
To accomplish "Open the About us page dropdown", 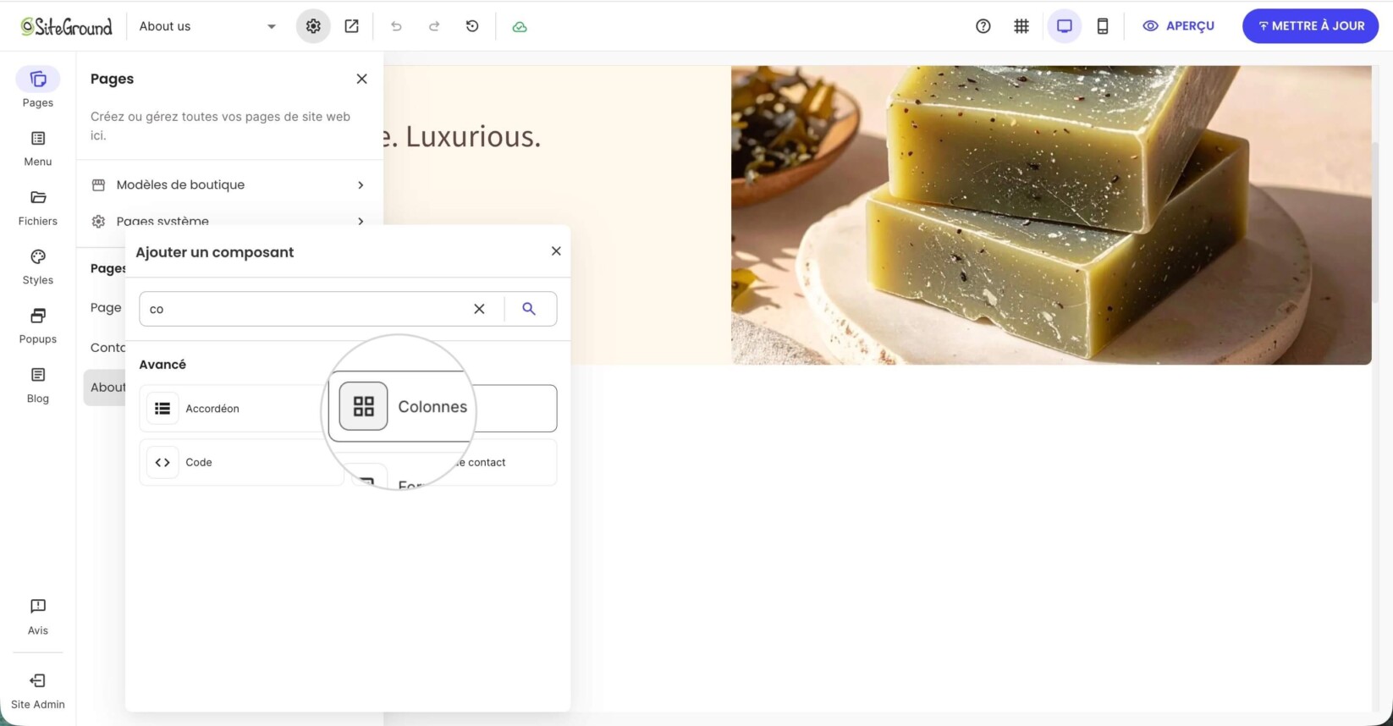I will pos(208,26).
